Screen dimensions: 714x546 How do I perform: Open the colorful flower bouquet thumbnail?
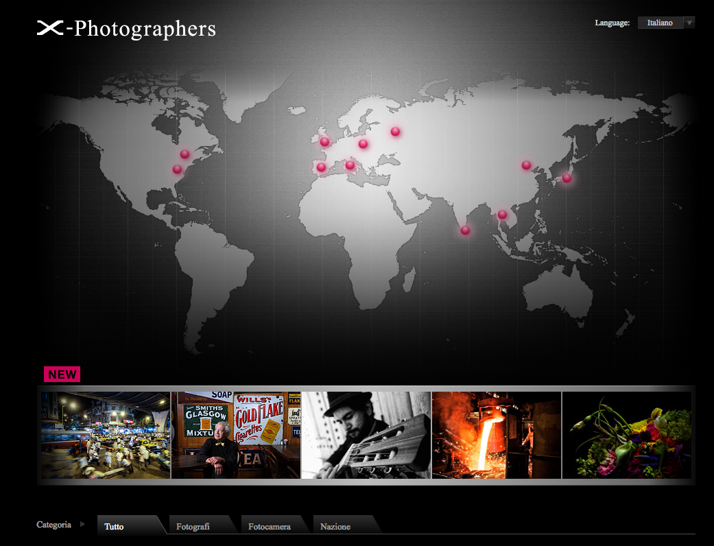626,435
